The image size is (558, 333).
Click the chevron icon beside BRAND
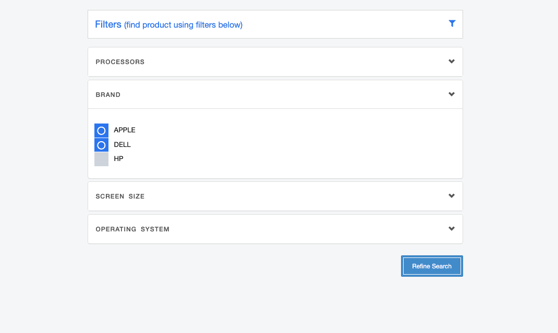click(x=452, y=94)
